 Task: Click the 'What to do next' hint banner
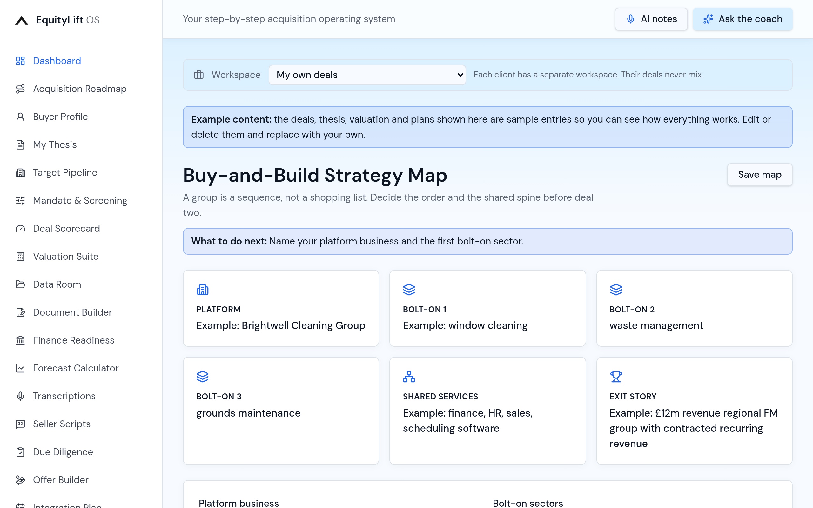(x=487, y=241)
